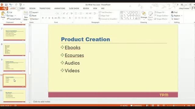Open COMMENTS pane from status bar

click(136, 106)
